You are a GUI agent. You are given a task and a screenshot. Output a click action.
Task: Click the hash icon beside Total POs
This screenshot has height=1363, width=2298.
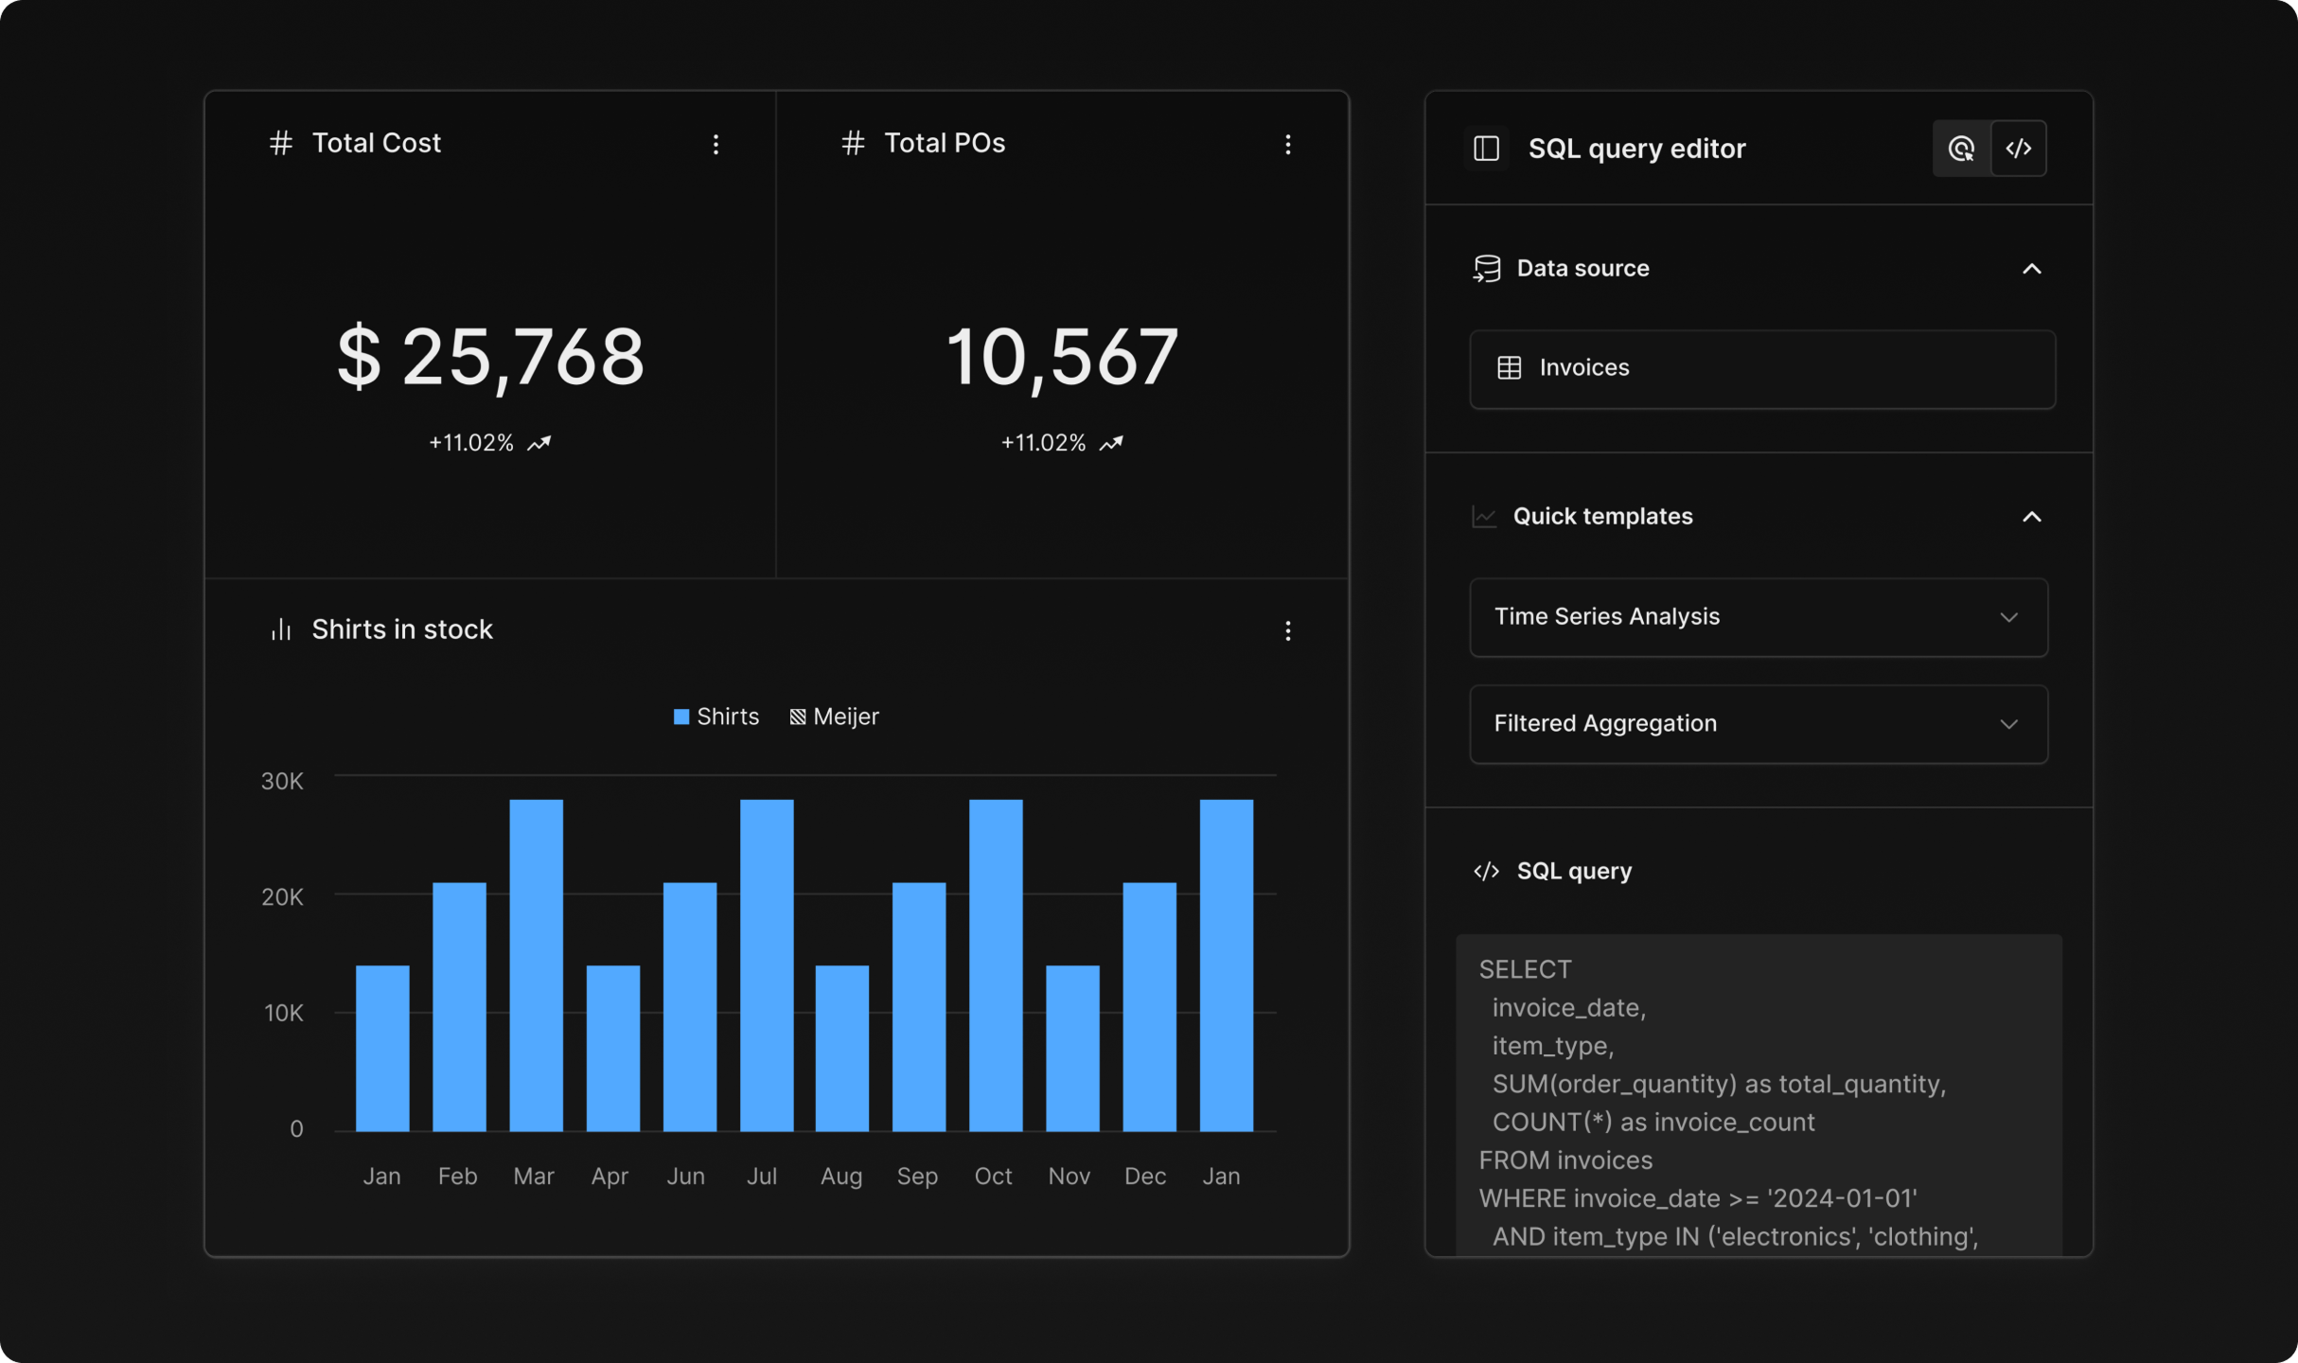click(853, 143)
